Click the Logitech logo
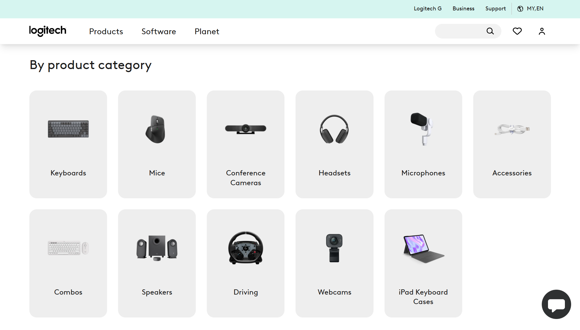The image size is (580, 330). coord(47,31)
